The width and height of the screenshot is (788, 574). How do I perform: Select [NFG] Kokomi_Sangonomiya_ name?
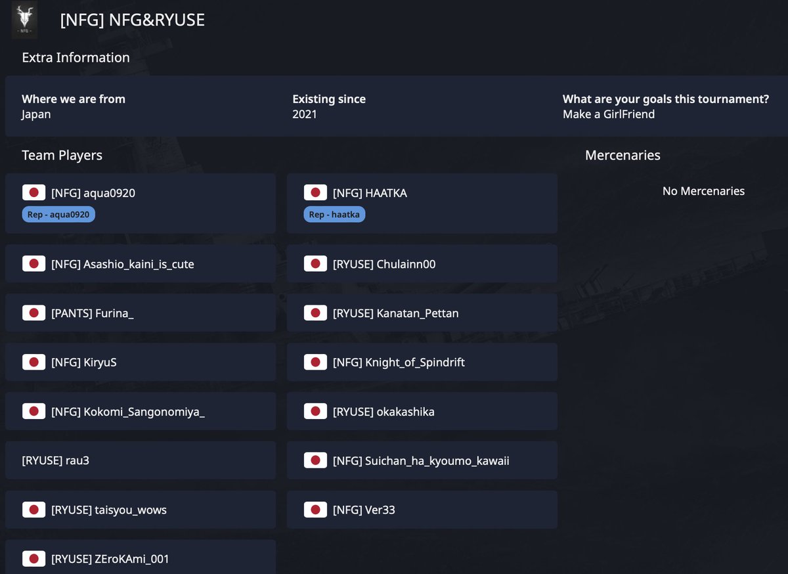[128, 412]
